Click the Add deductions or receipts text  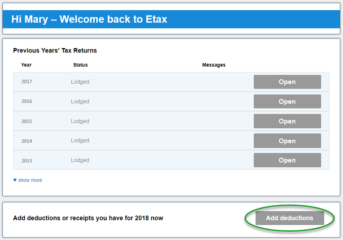pos(88,218)
